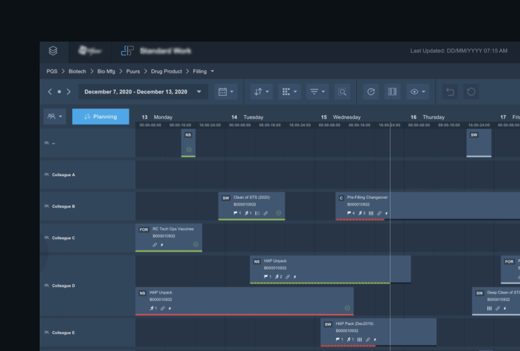Click the bars icon on HAP Pack (Dec2019)
This screenshot has width=520, height=351.
pos(359,339)
